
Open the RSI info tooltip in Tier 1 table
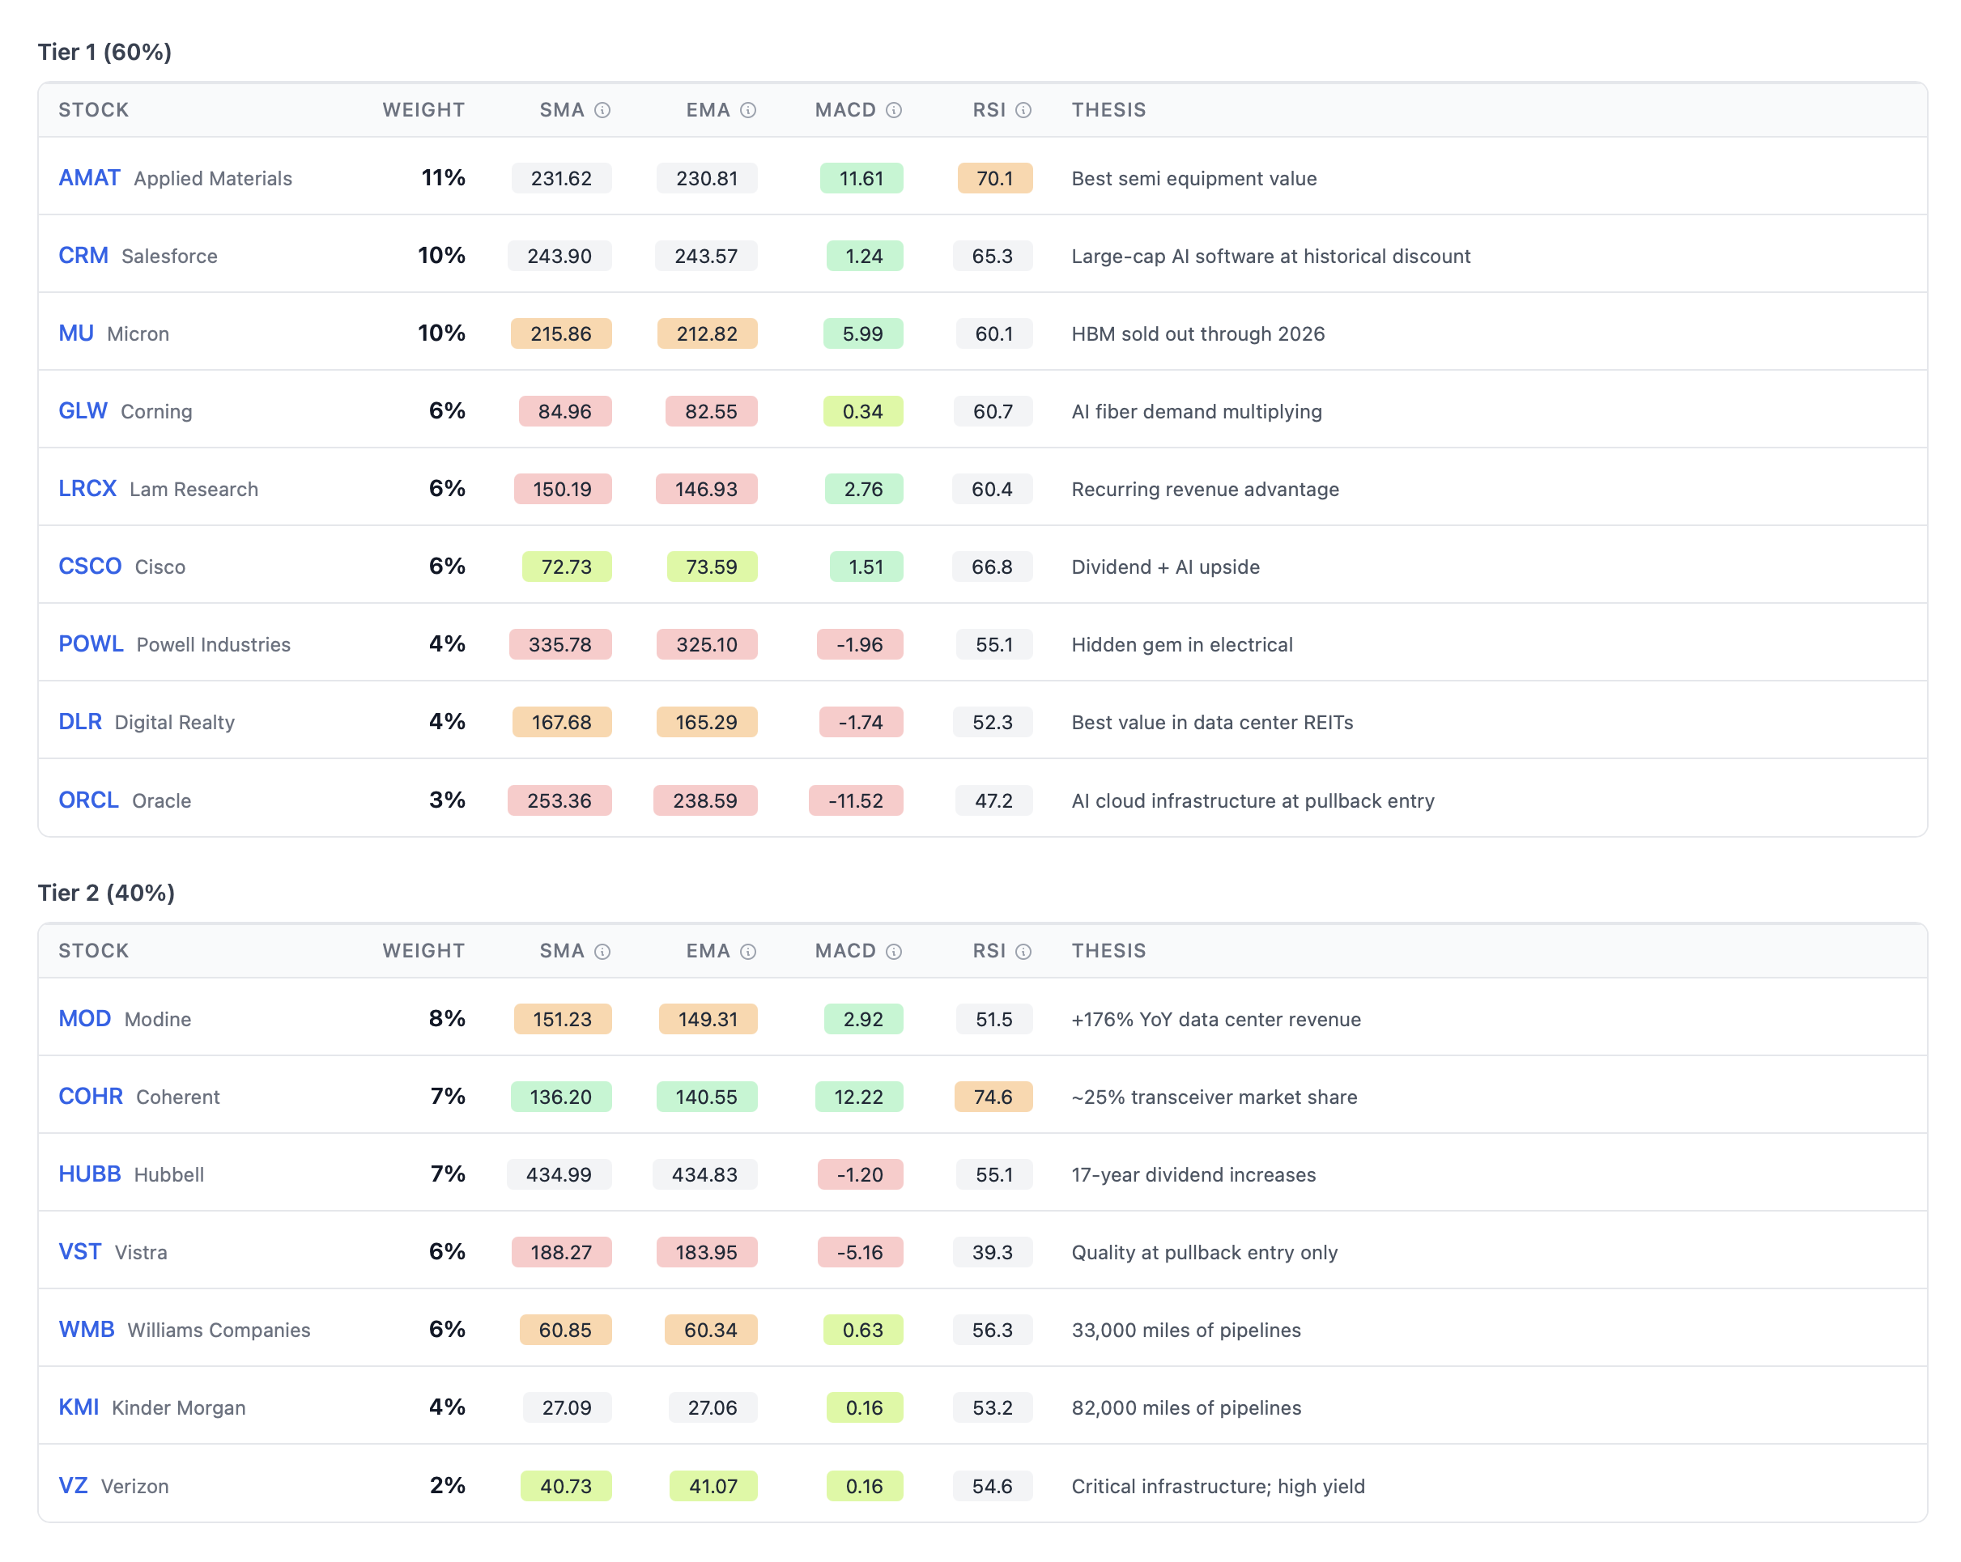click(1024, 109)
